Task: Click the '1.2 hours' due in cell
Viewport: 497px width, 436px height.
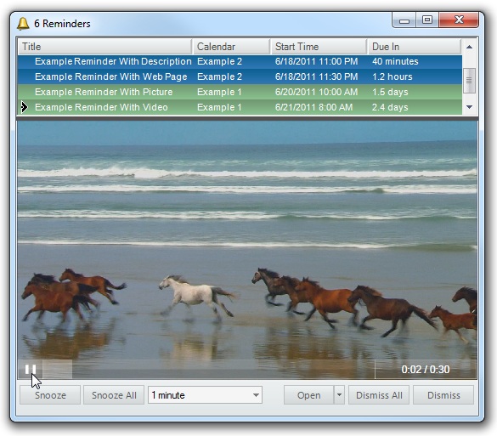Action: coord(393,76)
